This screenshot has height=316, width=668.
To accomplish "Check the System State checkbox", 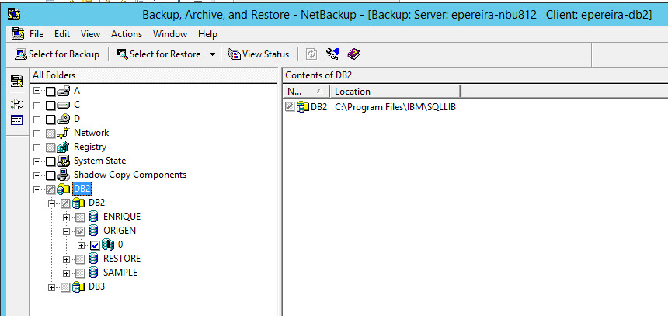I will click(x=50, y=161).
